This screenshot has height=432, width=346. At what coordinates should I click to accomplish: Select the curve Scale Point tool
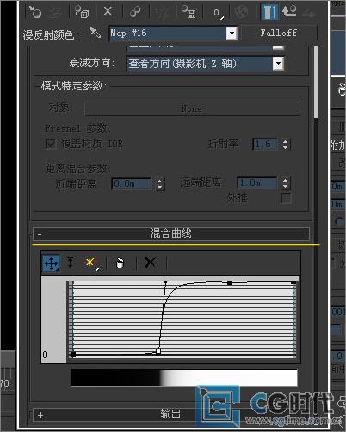[71, 262]
